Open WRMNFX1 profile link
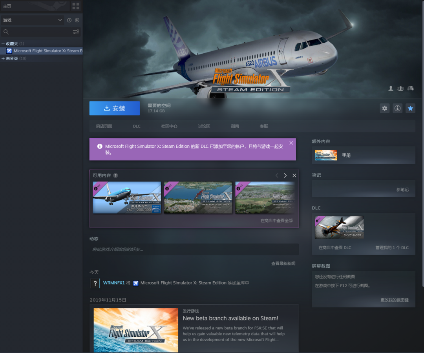 pos(114,283)
